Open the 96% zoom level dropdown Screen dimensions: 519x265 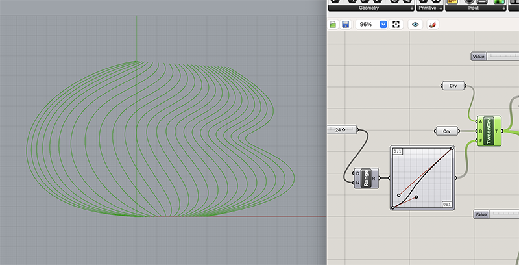point(383,24)
